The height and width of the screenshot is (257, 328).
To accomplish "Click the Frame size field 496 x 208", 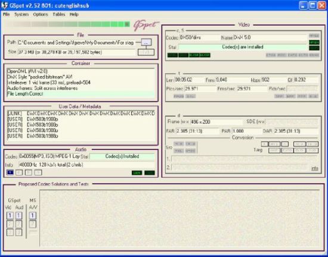I will coord(216,122).
